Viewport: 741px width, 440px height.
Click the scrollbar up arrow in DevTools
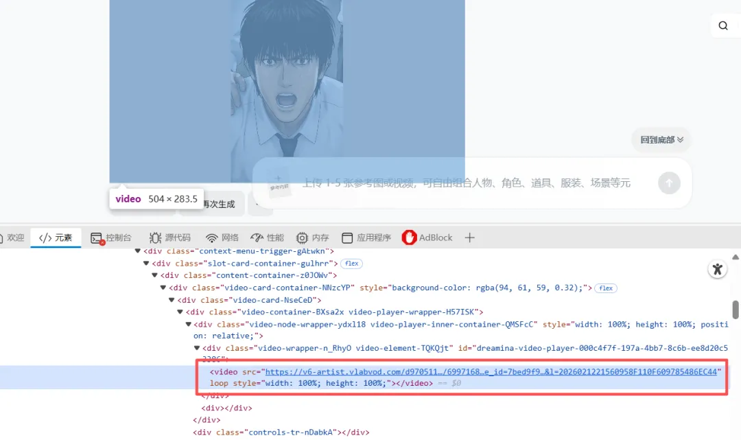736,257
